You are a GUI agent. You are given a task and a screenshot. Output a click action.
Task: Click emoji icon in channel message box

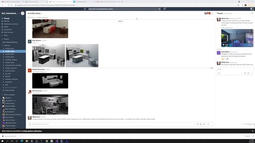201,124
